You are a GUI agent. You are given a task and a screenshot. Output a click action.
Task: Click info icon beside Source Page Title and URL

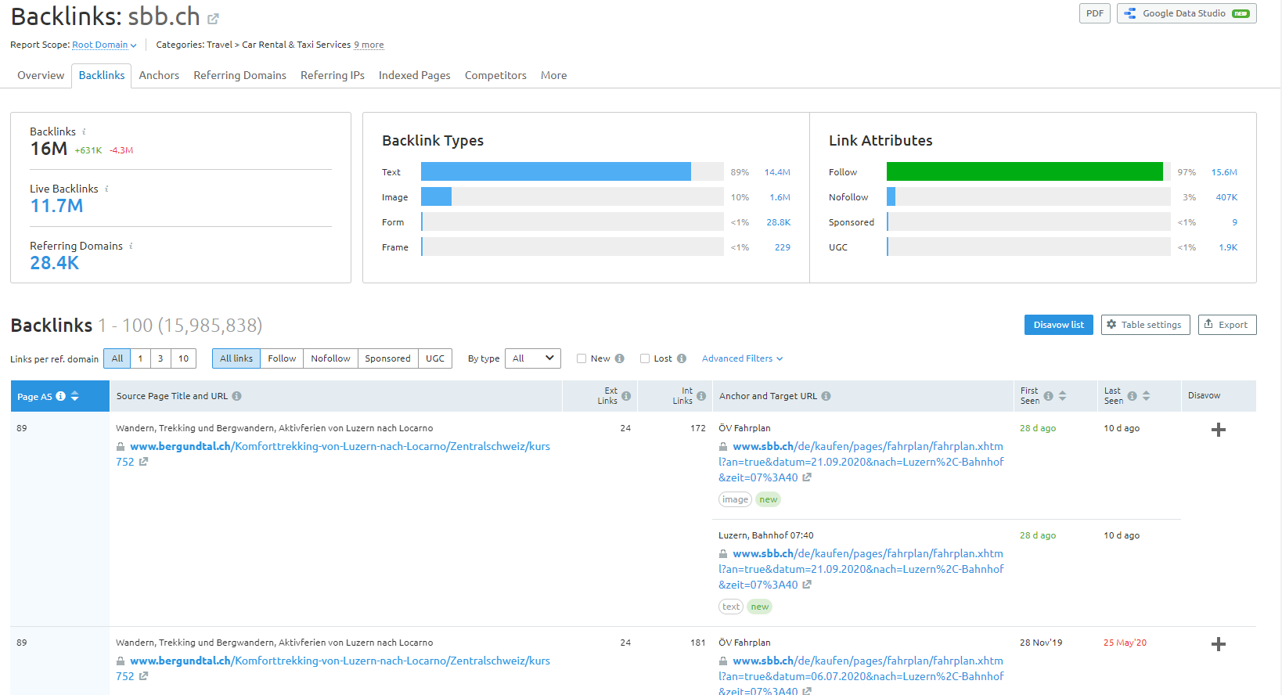[x=236, y=396]
